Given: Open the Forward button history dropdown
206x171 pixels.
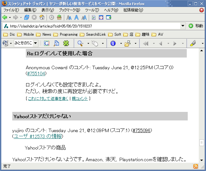Looking at the screenshot, I should (21, 17).
